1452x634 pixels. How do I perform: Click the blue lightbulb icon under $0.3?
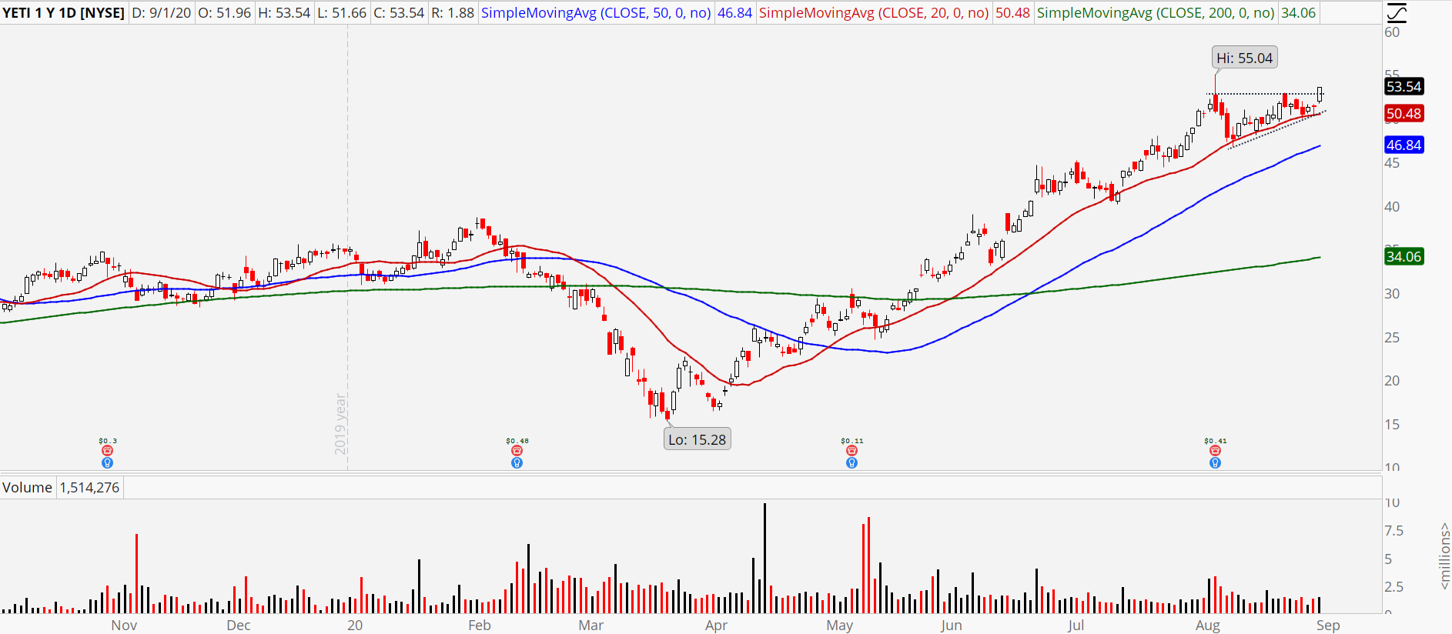(107, 463)
